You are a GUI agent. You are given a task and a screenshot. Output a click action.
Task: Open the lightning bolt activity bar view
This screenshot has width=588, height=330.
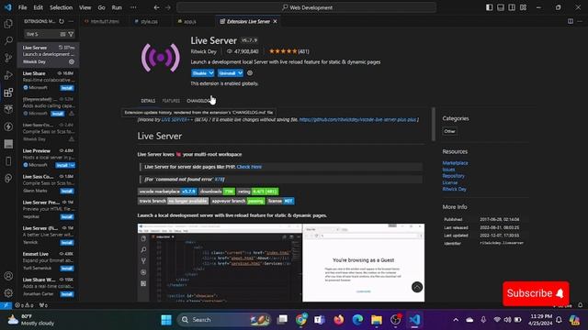pyautogui.click(x=8, y=126)
